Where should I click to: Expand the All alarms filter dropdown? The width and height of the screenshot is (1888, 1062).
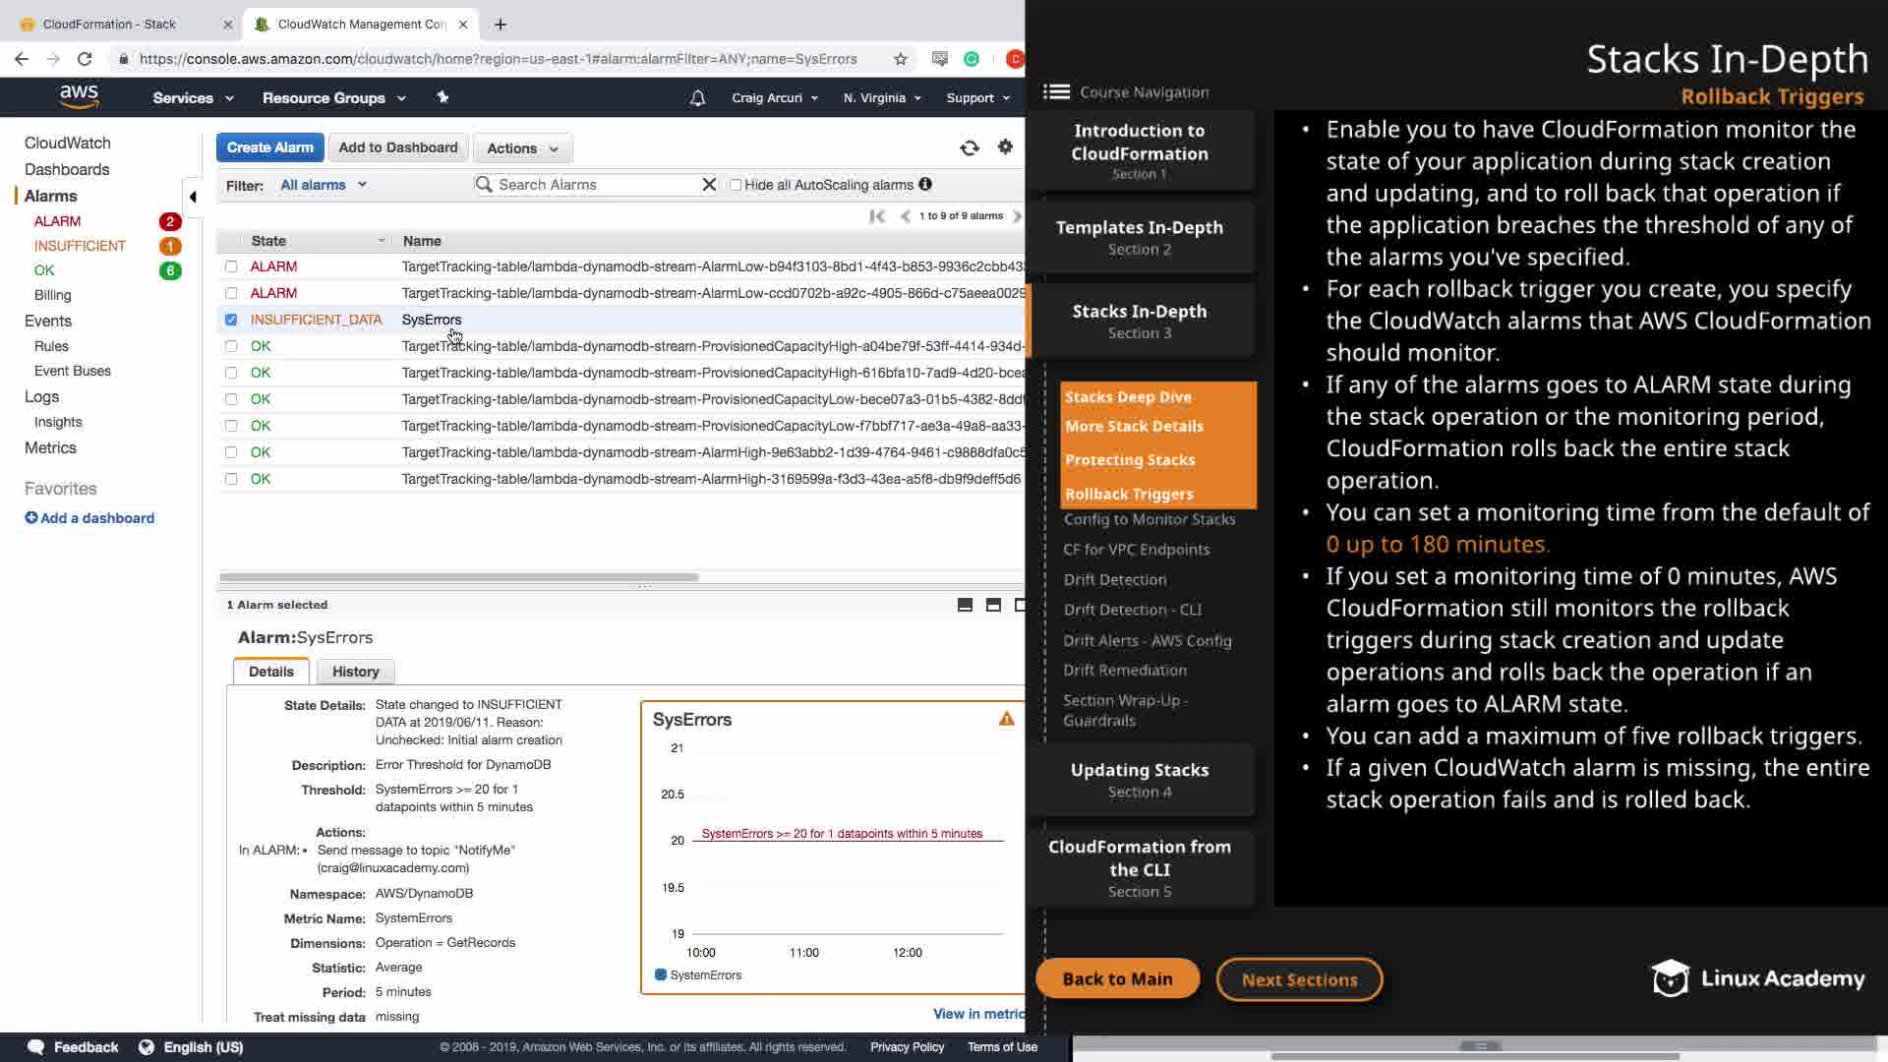pyautogui.click(x=324, y=185)
